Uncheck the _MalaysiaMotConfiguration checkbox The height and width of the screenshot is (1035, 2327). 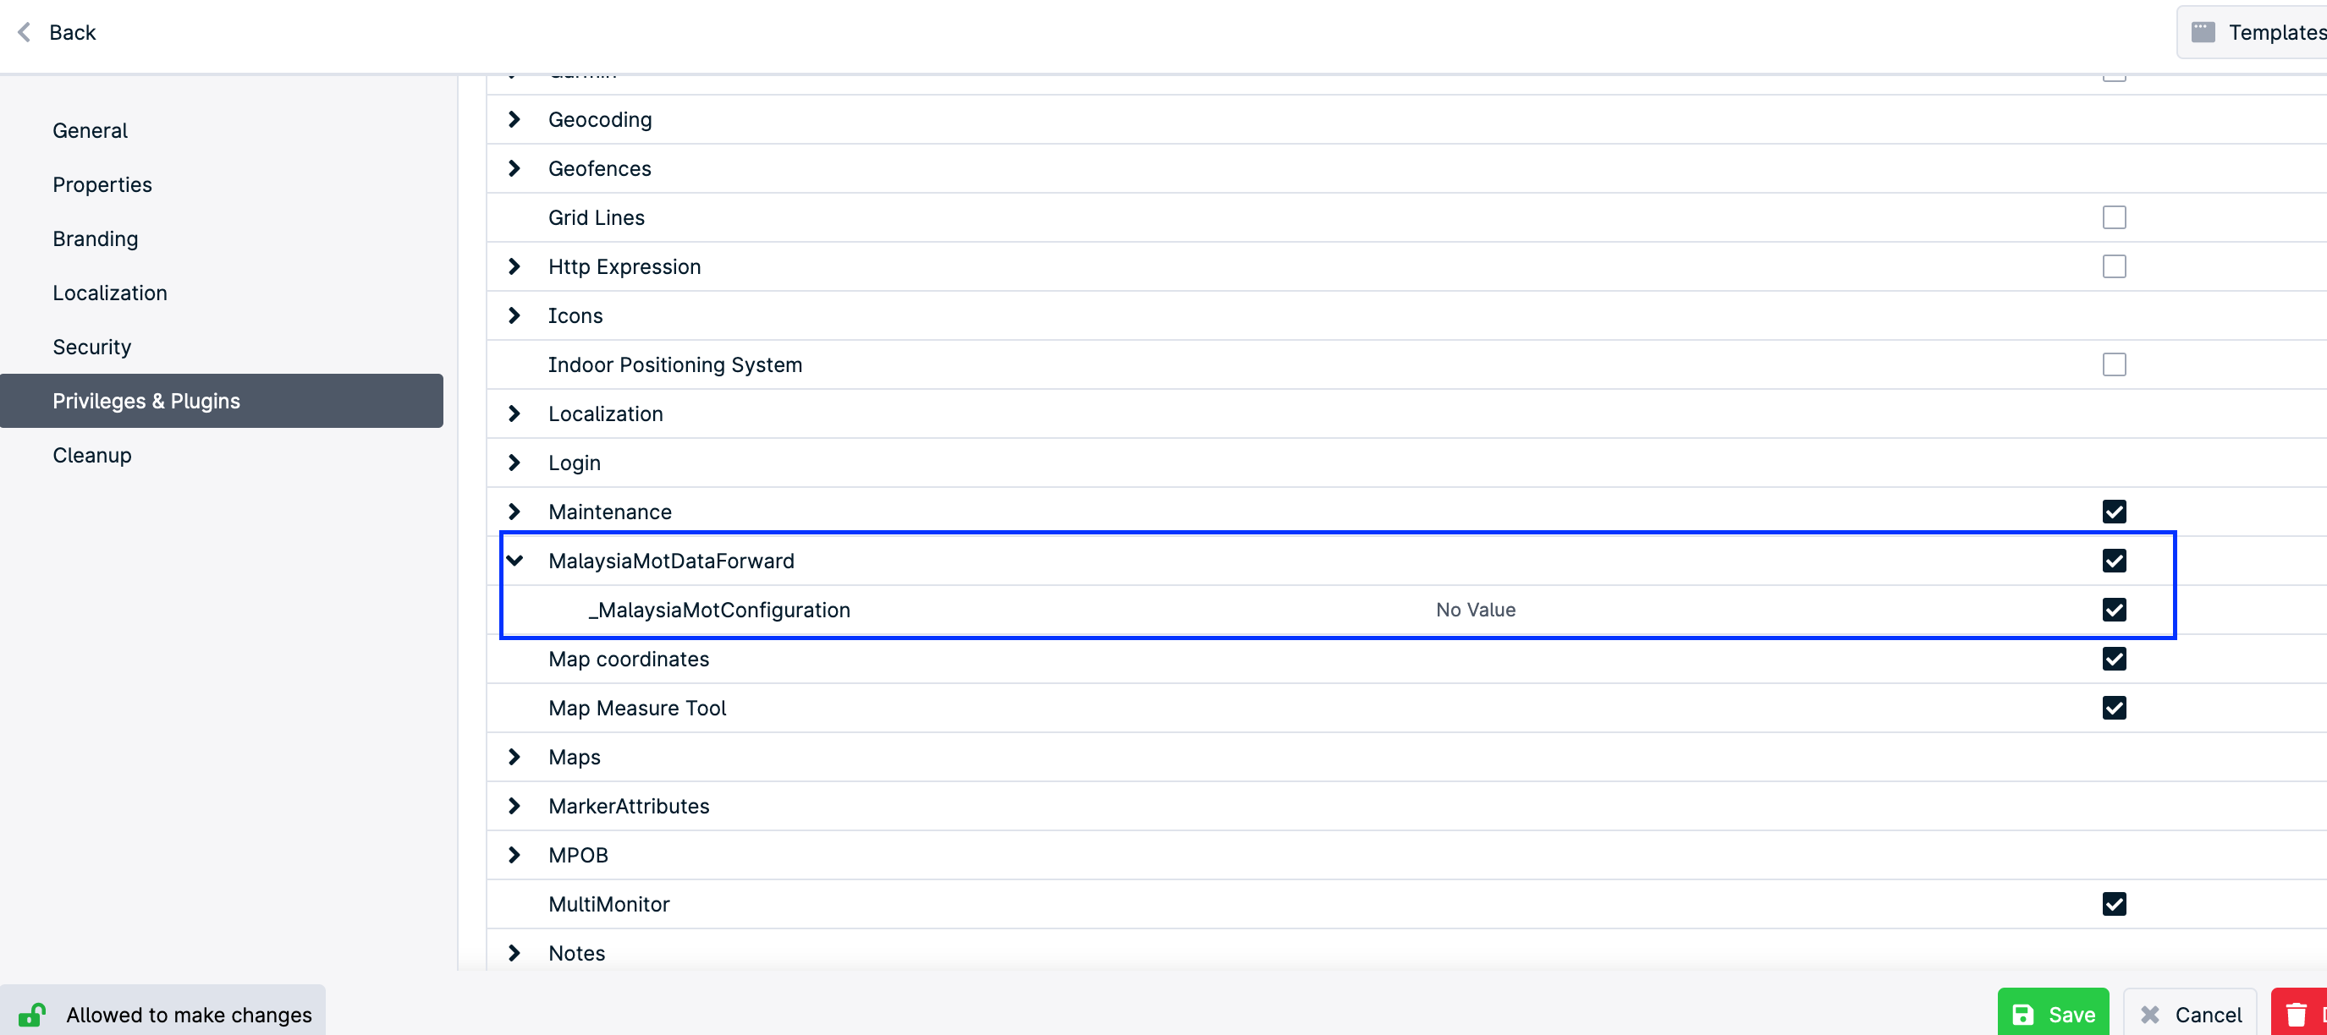[2114, 610]
